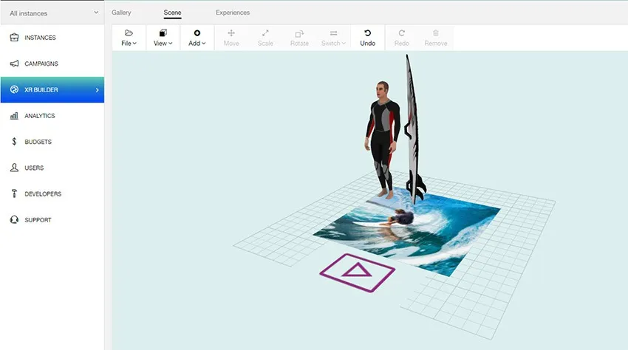Click the purple play marker
The image size is (628, 350).
pyautogui.click(x=357, y=271)
